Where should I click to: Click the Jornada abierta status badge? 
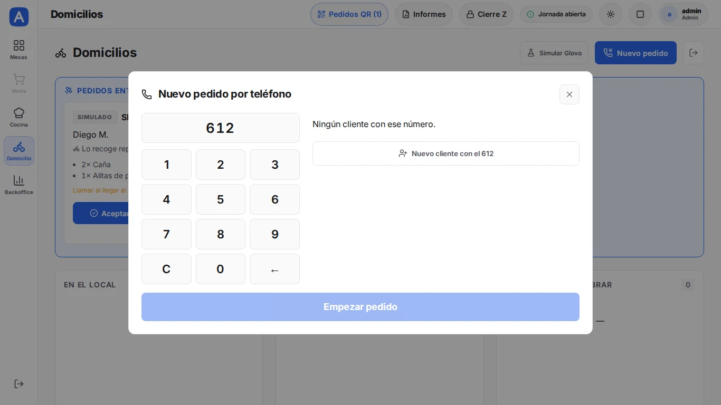556,14
